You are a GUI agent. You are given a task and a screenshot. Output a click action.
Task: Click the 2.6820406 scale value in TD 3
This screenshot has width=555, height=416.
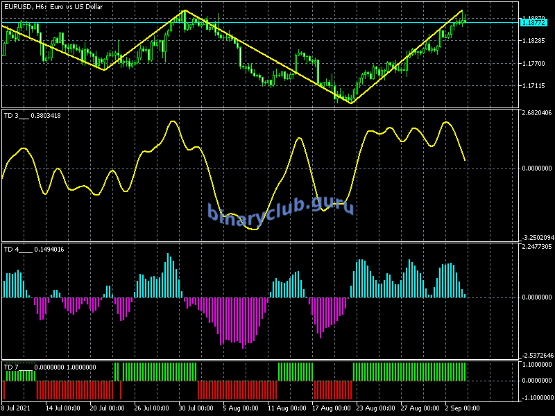point(536,113)
